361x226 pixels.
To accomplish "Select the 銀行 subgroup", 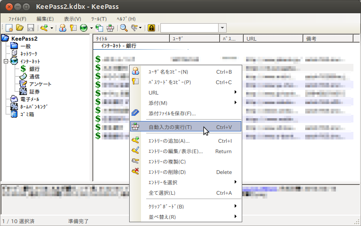I will tap(35, 69).
